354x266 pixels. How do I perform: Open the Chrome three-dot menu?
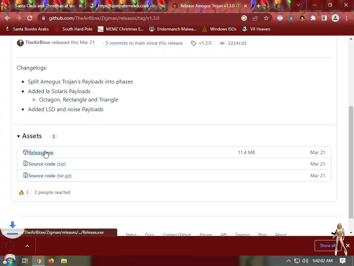346,18
